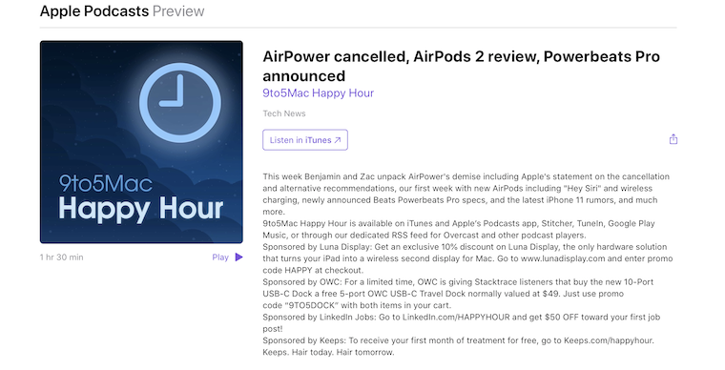Click the arrow icon in Listen in iTunes
Image resolution: width=725 pixels, height=370 pixels.
pyautogui.click(x=338, y=140)
